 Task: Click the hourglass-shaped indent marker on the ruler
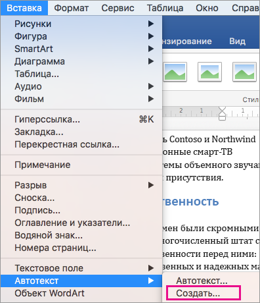222,113
